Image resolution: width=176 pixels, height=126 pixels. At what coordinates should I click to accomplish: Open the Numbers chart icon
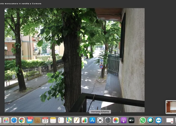point(84,120)
